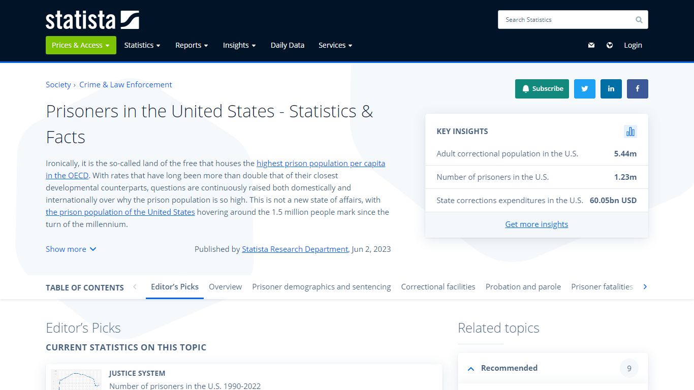Open the Services menu

[x=335, y=45]
